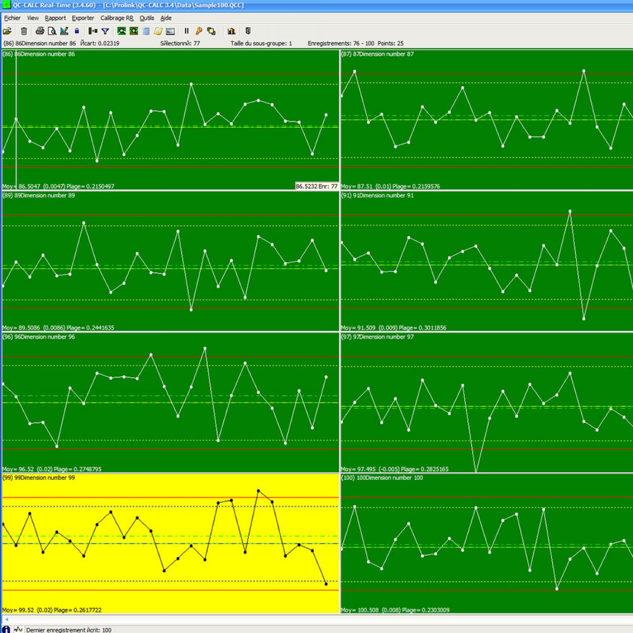The image size is (633, 633).
Task: Click the 'Moy= 86.5047' statistics line
Action: click(x=58, y=186)
